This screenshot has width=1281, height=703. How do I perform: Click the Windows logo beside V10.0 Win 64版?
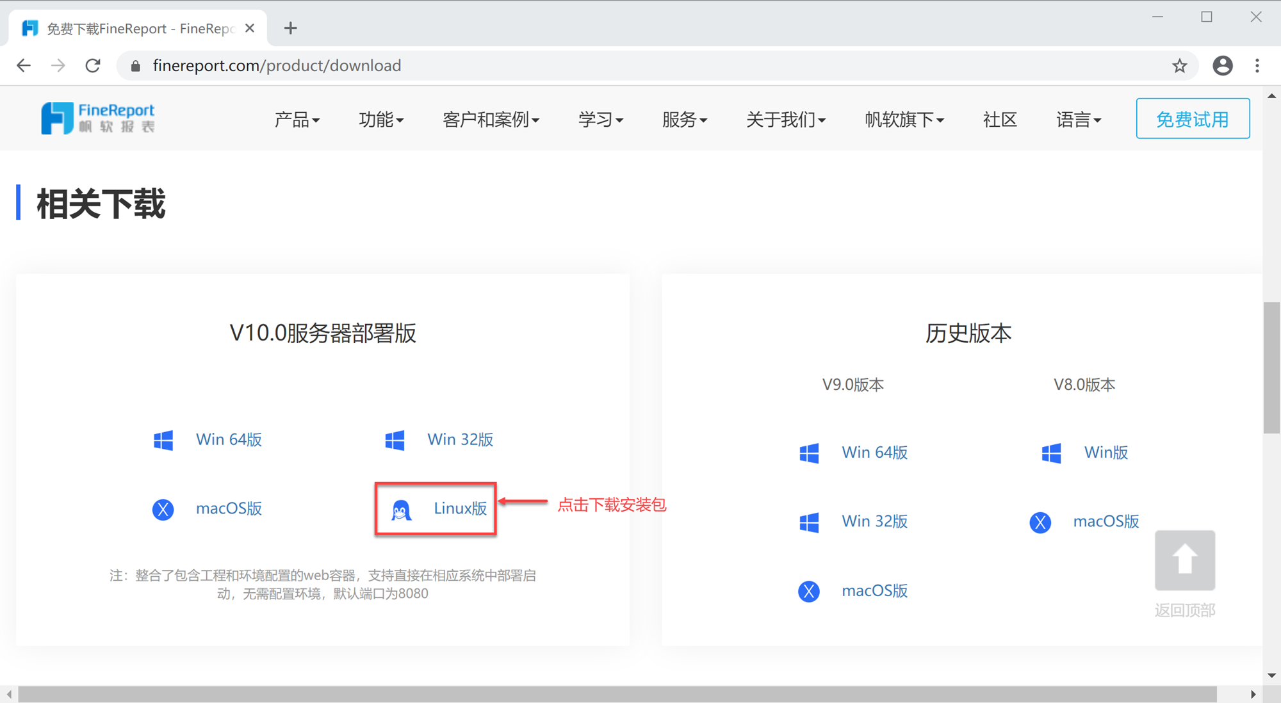point(163,440)
